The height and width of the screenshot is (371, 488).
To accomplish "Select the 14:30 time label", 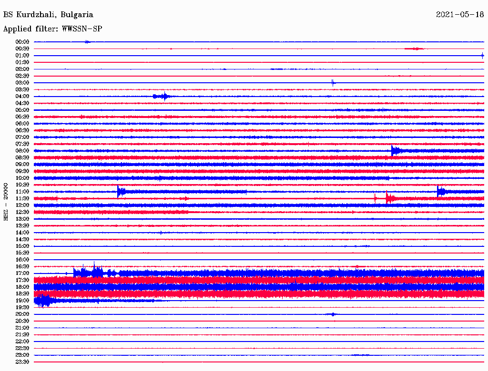I will (22, 239).
